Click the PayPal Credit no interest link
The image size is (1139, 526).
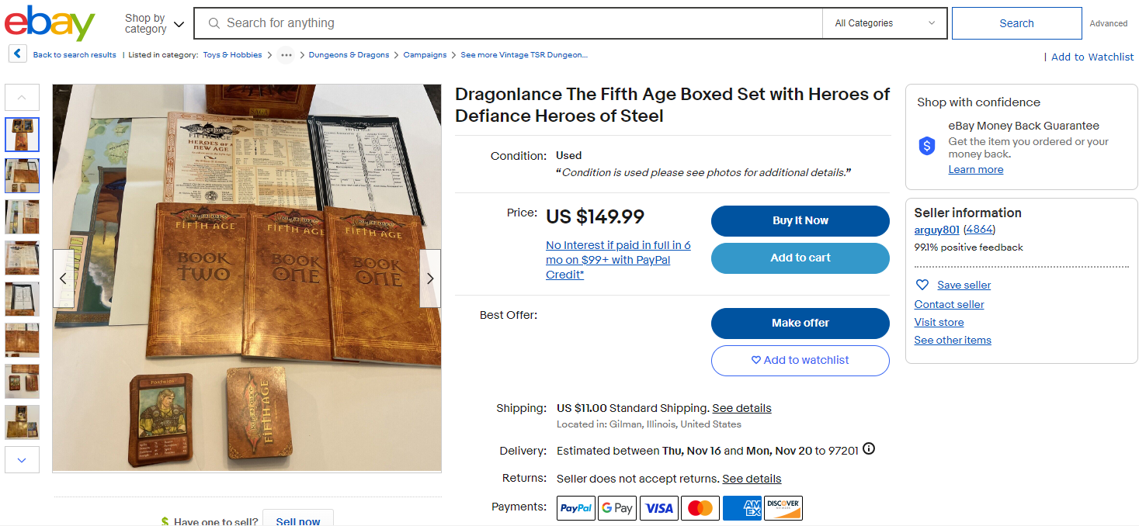[618, 260]
